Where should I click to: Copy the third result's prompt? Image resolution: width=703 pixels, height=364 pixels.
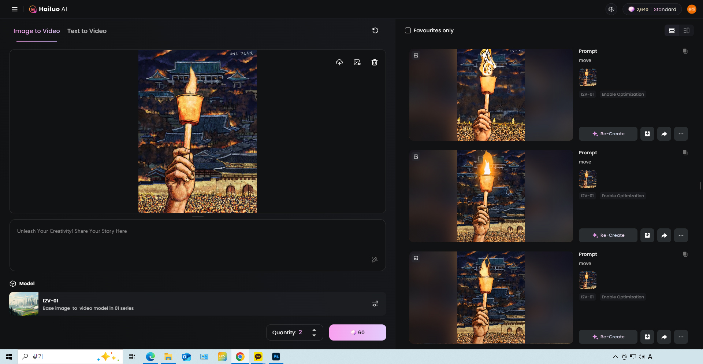[685, 254]
